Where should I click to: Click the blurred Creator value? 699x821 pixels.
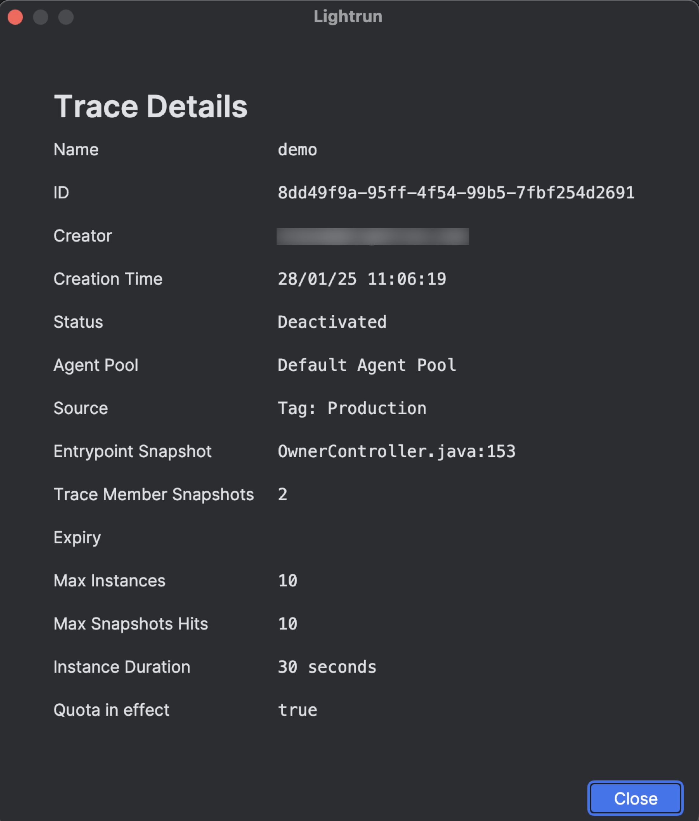372,236
